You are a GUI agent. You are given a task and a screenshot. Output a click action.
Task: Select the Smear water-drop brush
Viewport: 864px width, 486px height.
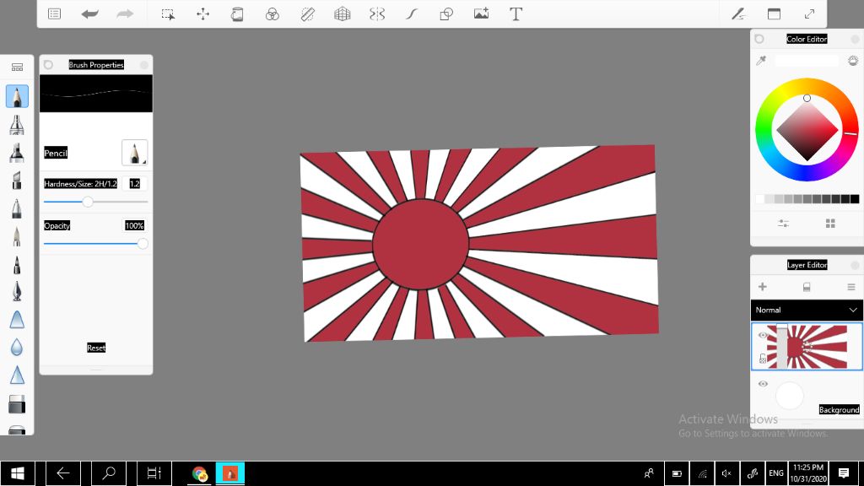(x=17, y=347)
